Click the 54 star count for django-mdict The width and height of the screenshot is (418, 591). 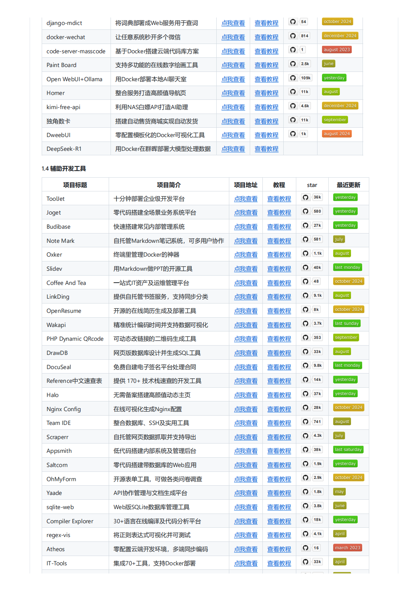click(x=304, y=22)
